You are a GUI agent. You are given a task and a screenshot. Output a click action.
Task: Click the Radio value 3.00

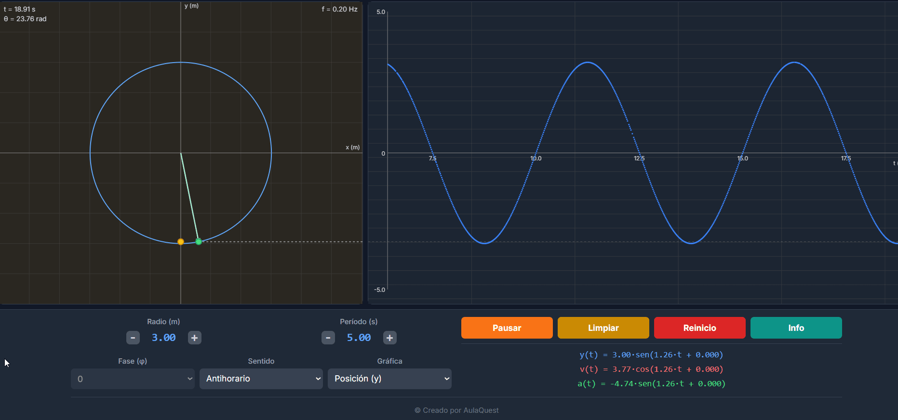tap(164, 338)
